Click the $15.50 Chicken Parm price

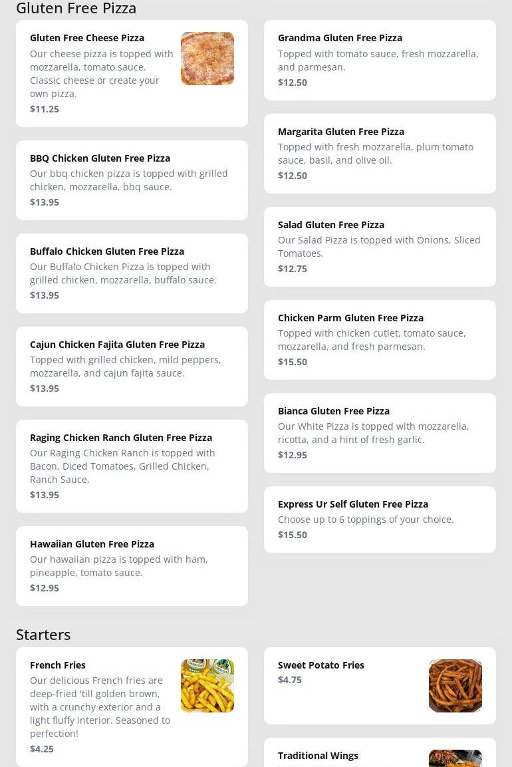[x=292, y=362]
